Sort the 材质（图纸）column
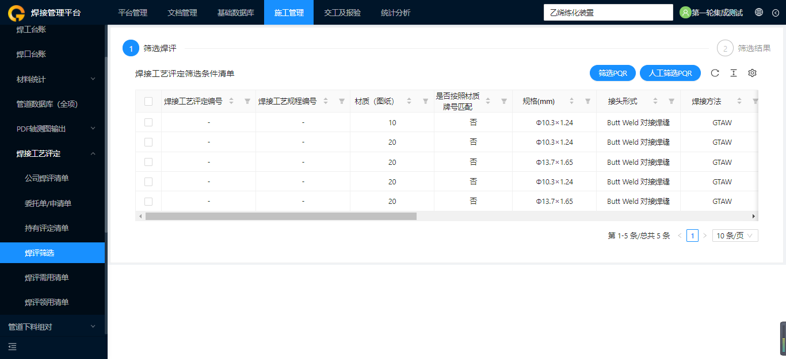 409,101
